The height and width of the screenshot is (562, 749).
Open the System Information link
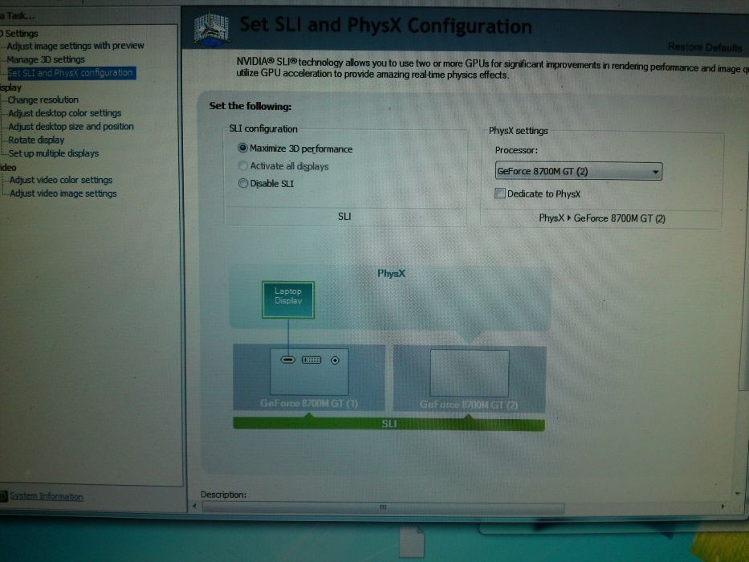tap(47, 496)
